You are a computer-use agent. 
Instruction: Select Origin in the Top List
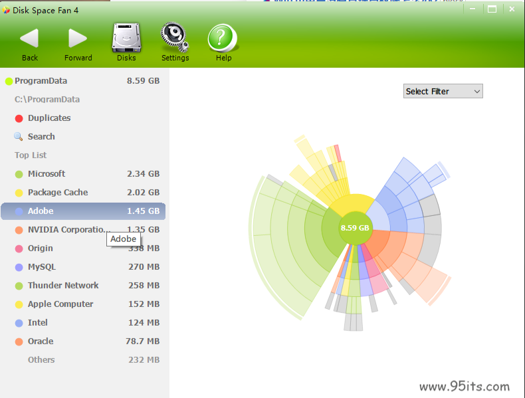tap(82, 249)
